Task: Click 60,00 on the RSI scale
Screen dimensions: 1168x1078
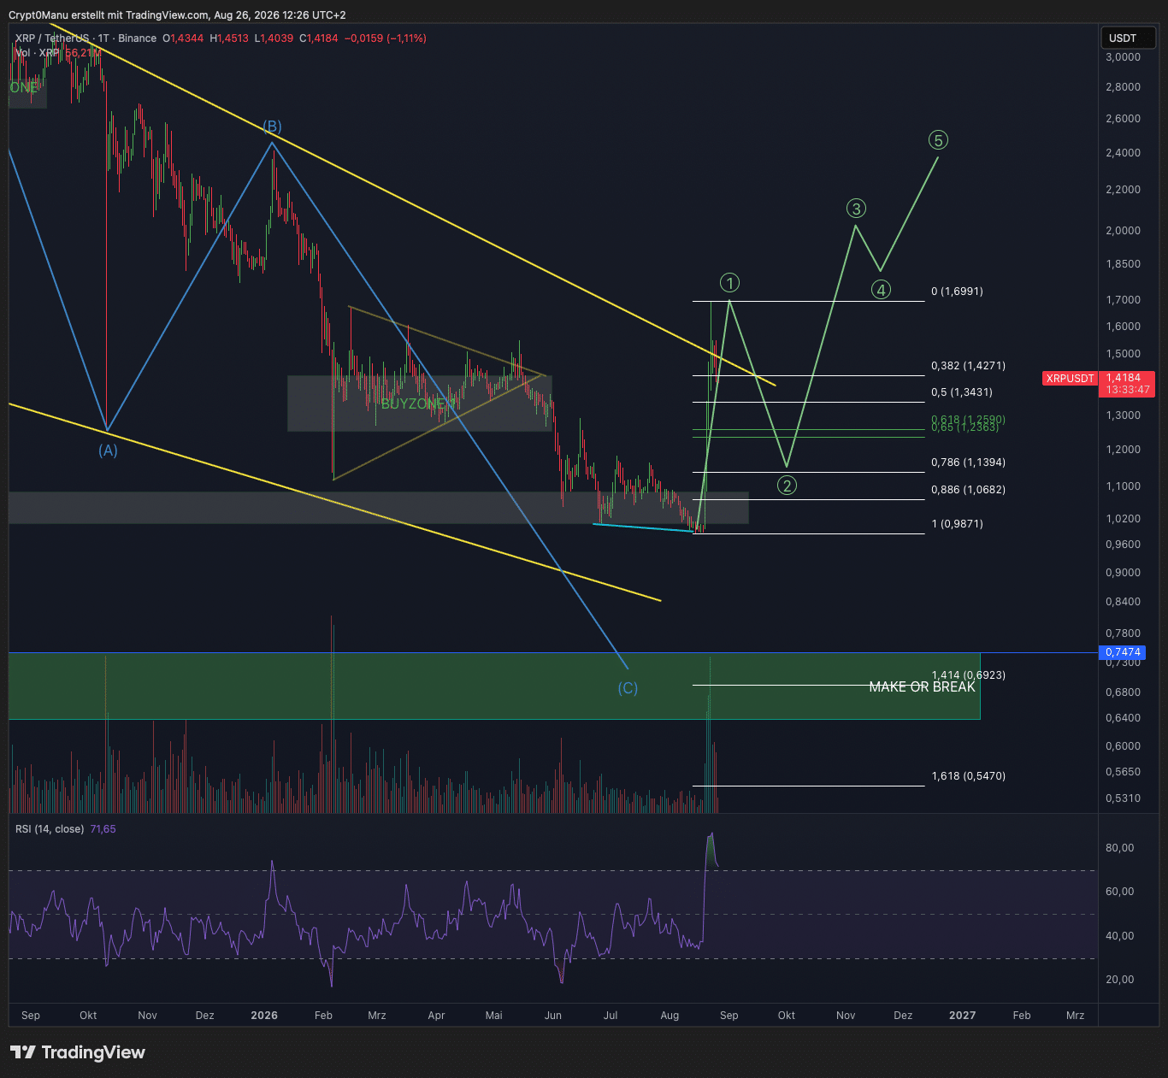Action: [x=1120, y=892]
